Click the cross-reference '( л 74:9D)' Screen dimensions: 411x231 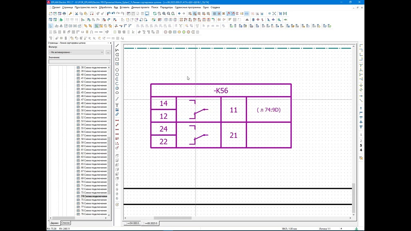click(269, 110)
